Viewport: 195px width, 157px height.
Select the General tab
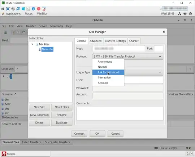[x=82, y=41]
